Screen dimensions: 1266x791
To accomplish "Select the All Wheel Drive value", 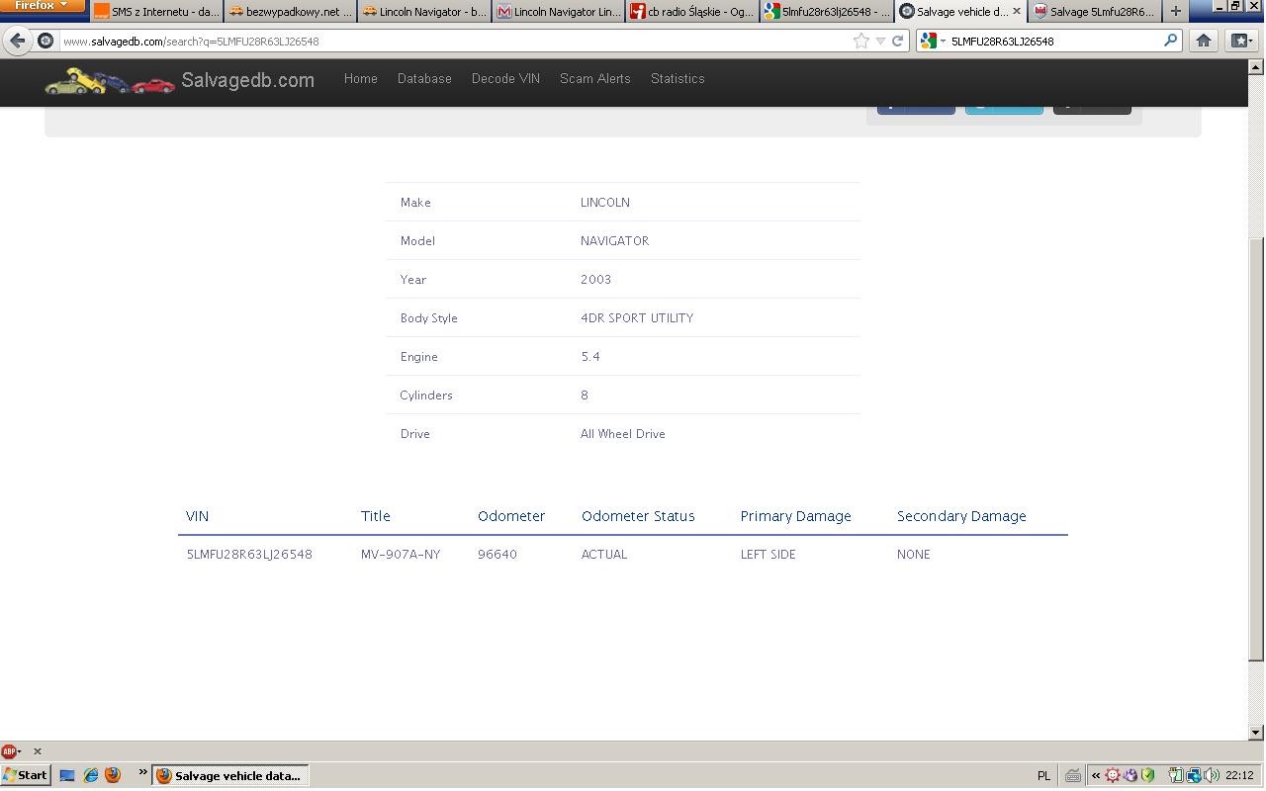I will pyautogui.click(x=623, y=434).
